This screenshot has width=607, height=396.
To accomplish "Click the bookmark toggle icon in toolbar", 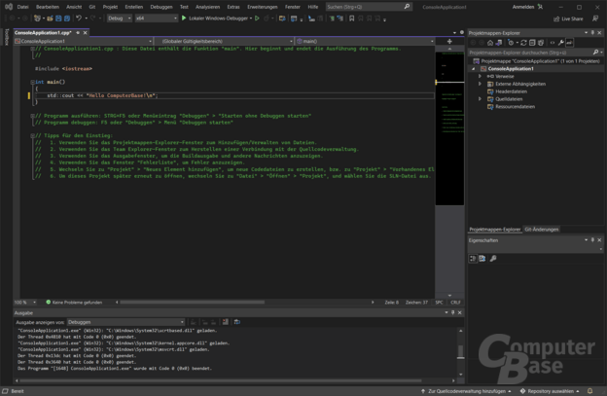I will coord(351,18).
